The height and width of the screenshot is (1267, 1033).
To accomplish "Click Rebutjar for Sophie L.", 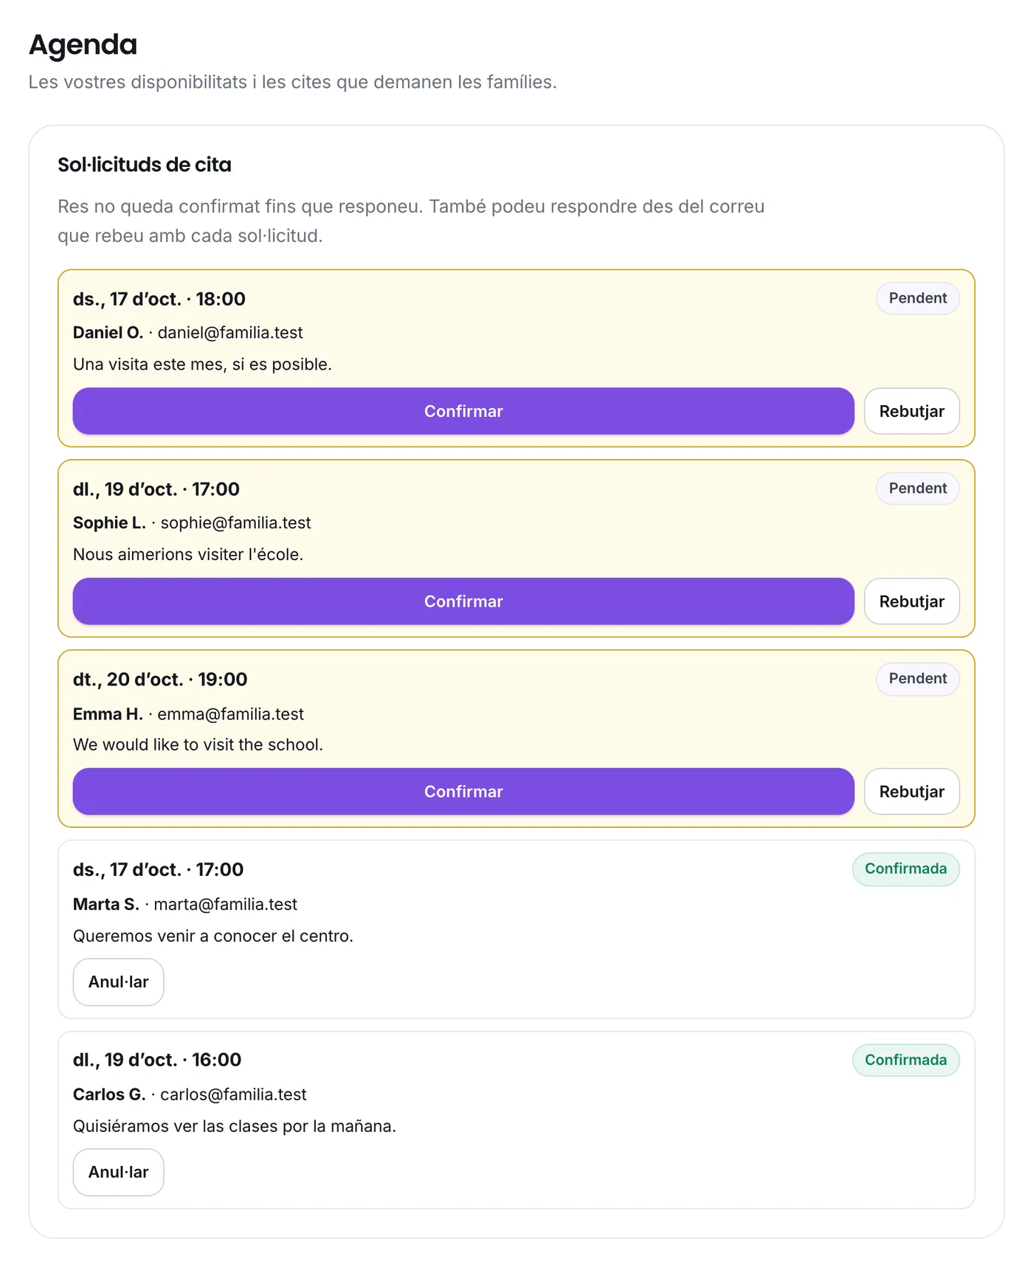I will tap(911, 601).
